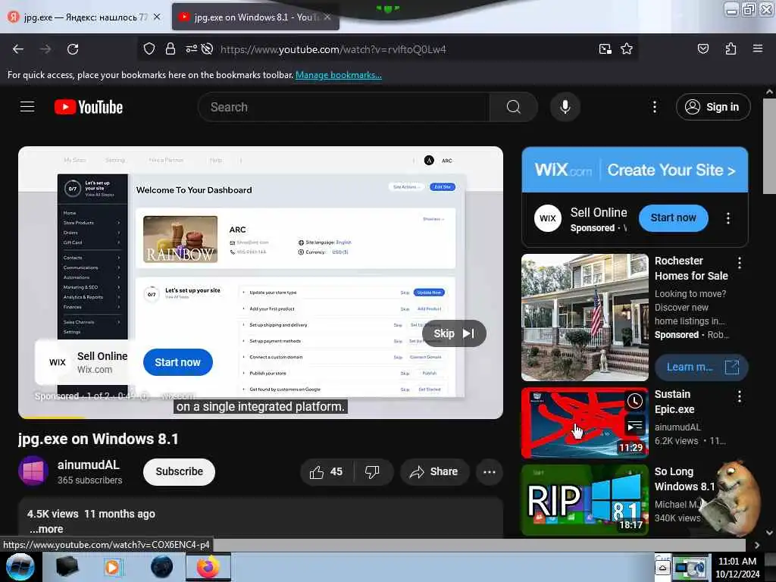The width and height of the screenshot is (776, 582).
Task: Open the Firefox hamburger menu
Action: 757,48
